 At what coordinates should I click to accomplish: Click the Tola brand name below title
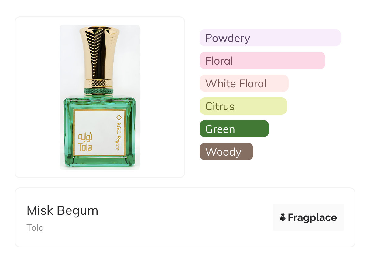[35, 227]
